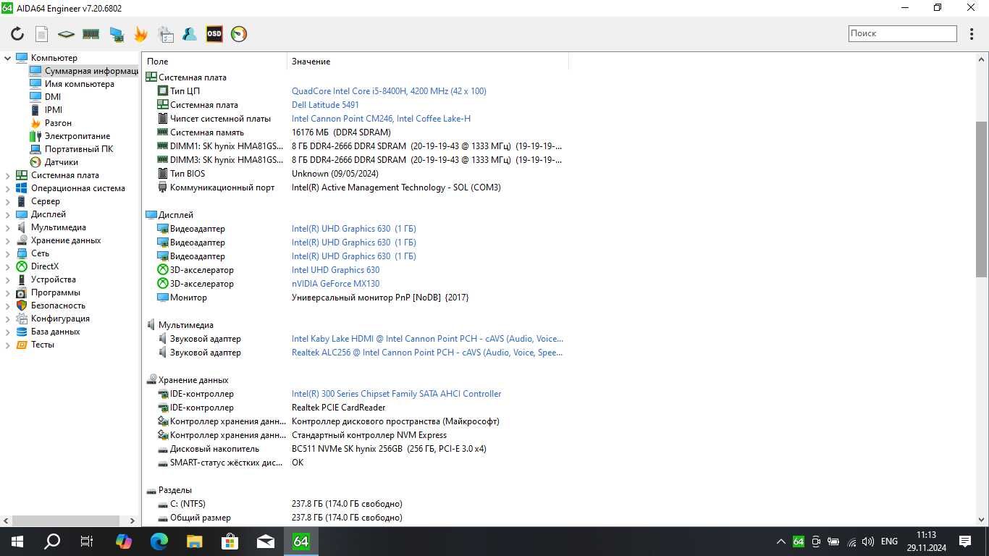Open the Intel Cannon Point CM246 chipset link

[x=381, y=119]
